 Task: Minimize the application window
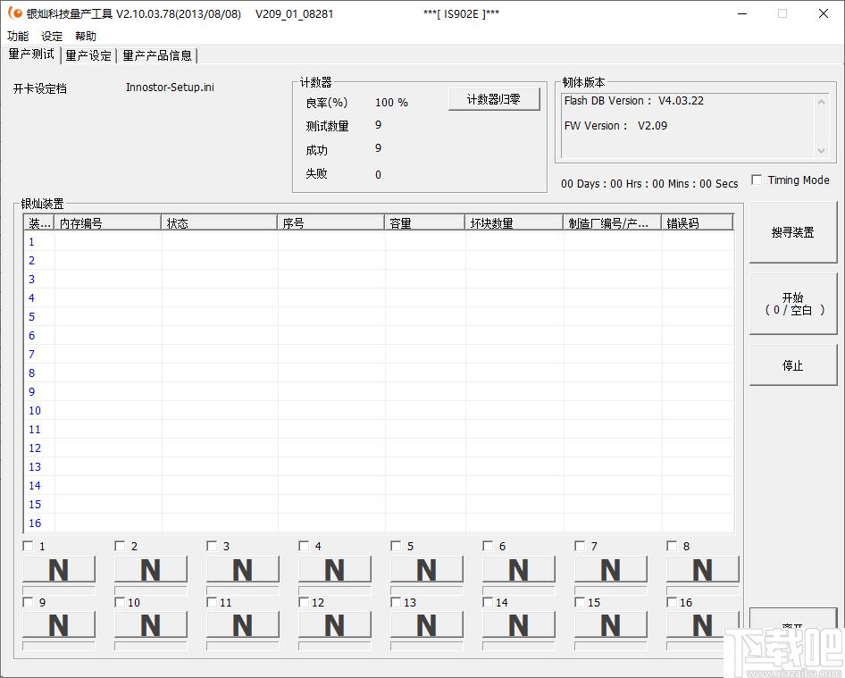(x=742, y=13)
